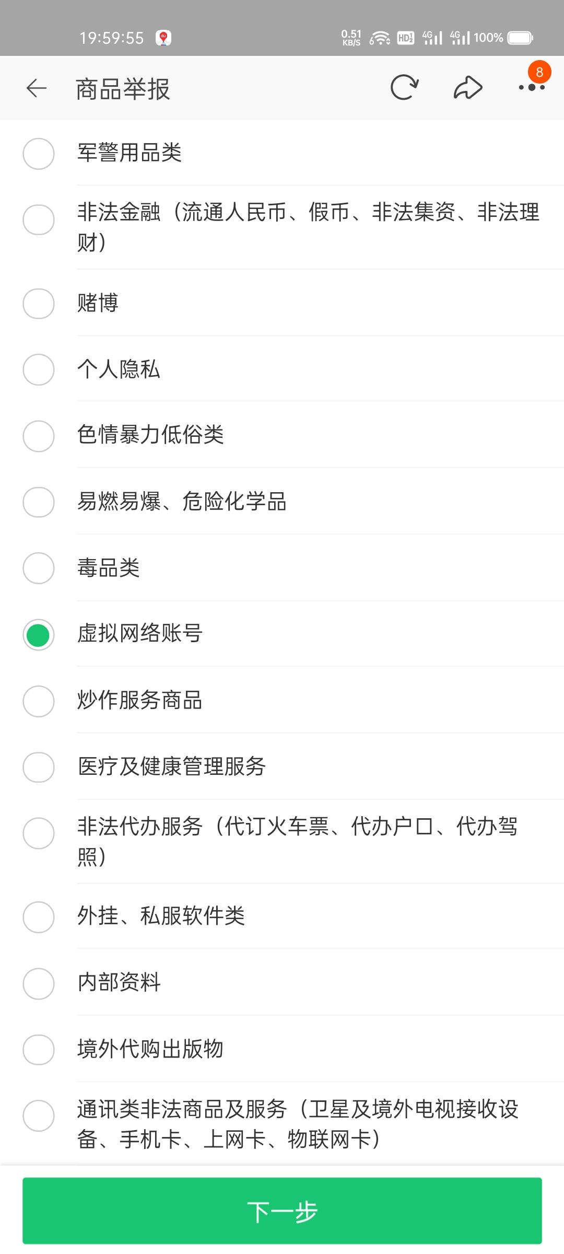
Task: Refresh the 商品举报 page
Action: tap(404, 87)
